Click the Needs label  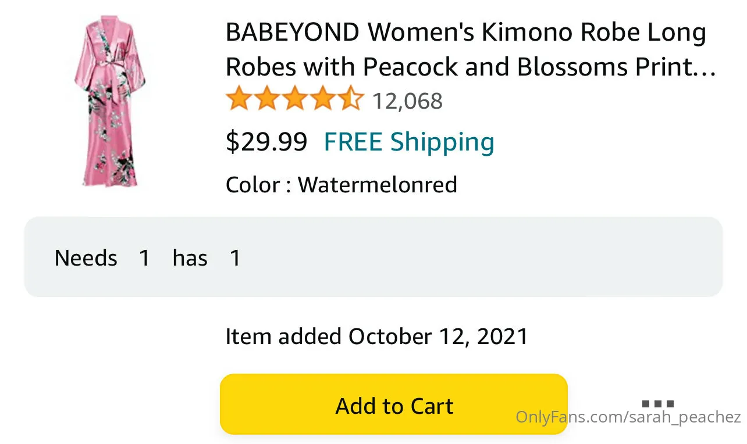click(86, 257)
